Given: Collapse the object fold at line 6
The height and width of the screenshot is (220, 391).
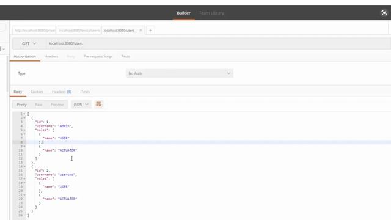Looking at the screenshot, I should [x=24, y=134].
